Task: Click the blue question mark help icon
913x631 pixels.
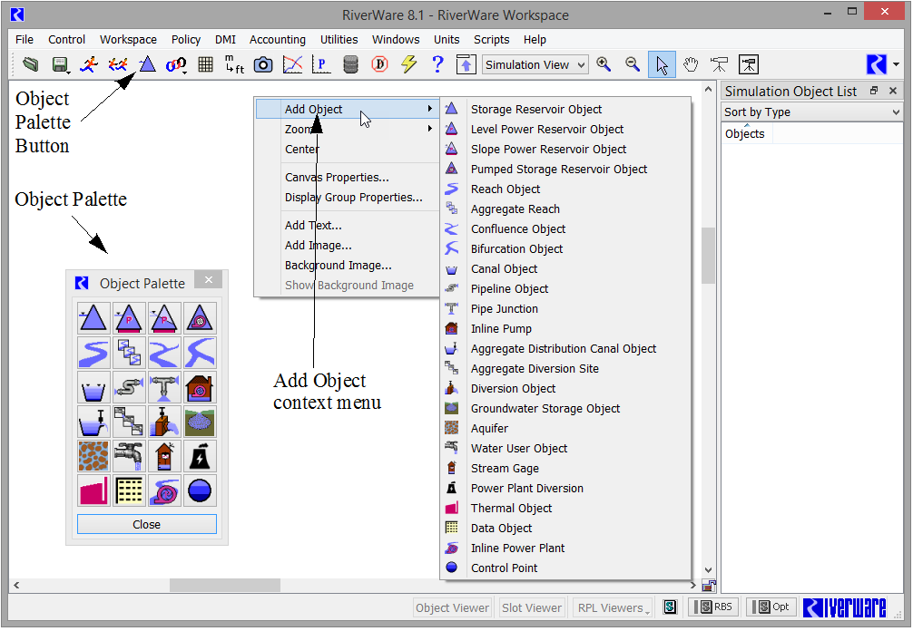Action: (x=437, y=64)
